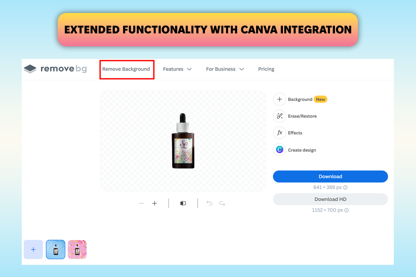Click the remove.bg logo
This screenshot has height=277, width=416.
pos(55,69)
